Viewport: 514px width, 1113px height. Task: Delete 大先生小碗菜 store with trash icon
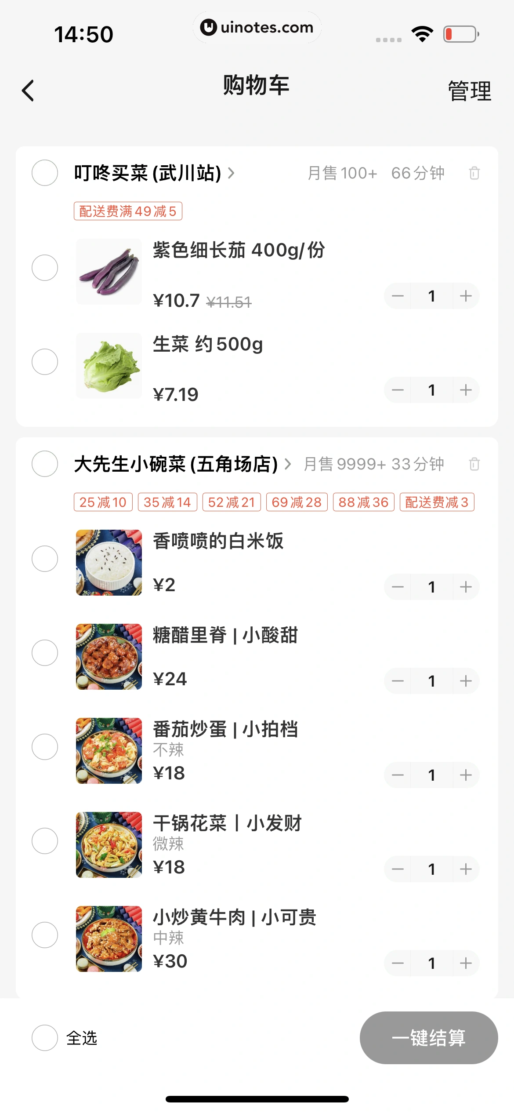click(x=474, y=464)
